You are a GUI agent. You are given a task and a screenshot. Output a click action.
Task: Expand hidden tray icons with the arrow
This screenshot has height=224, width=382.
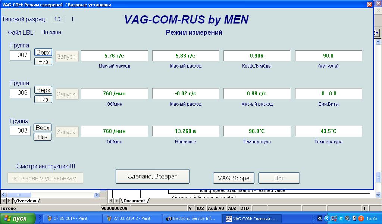click(x=327, y=218)
